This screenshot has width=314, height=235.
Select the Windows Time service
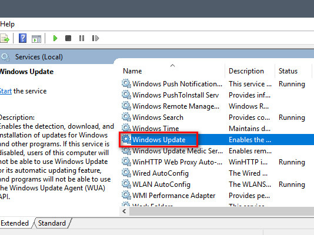point(217,129)
